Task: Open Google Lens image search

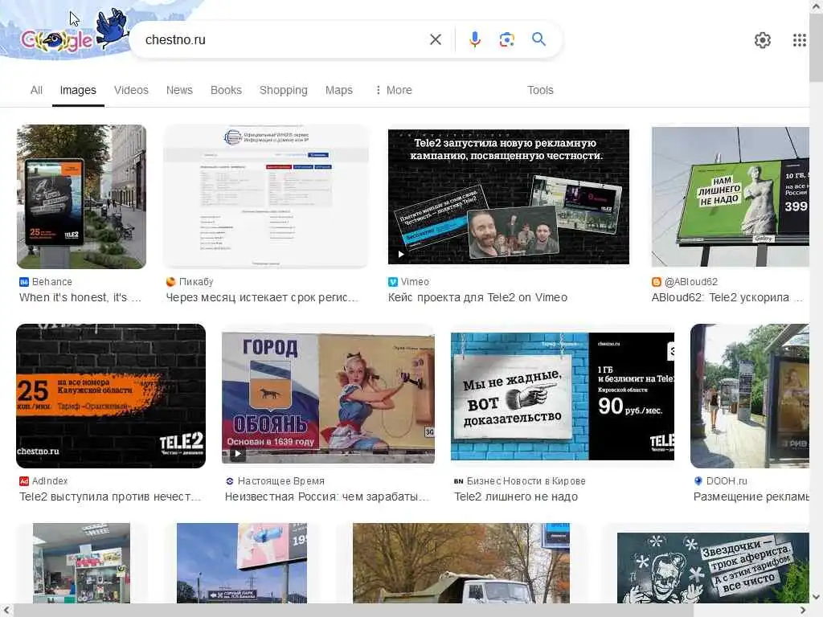Action: pos(506,39)
